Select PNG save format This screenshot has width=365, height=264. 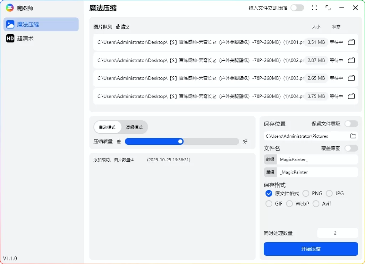point(306,193)
